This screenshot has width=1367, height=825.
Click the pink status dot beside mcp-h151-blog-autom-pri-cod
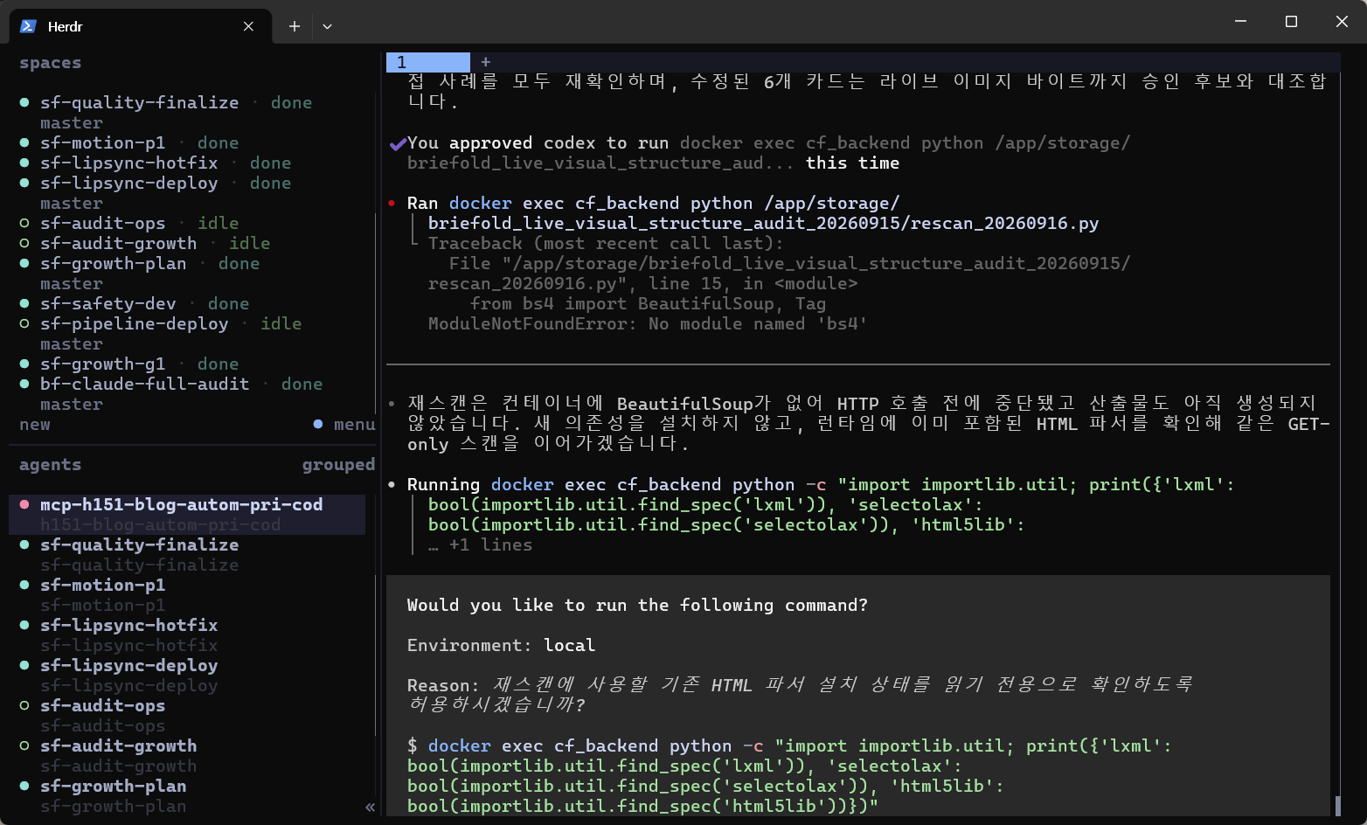[x=24, y=504]
